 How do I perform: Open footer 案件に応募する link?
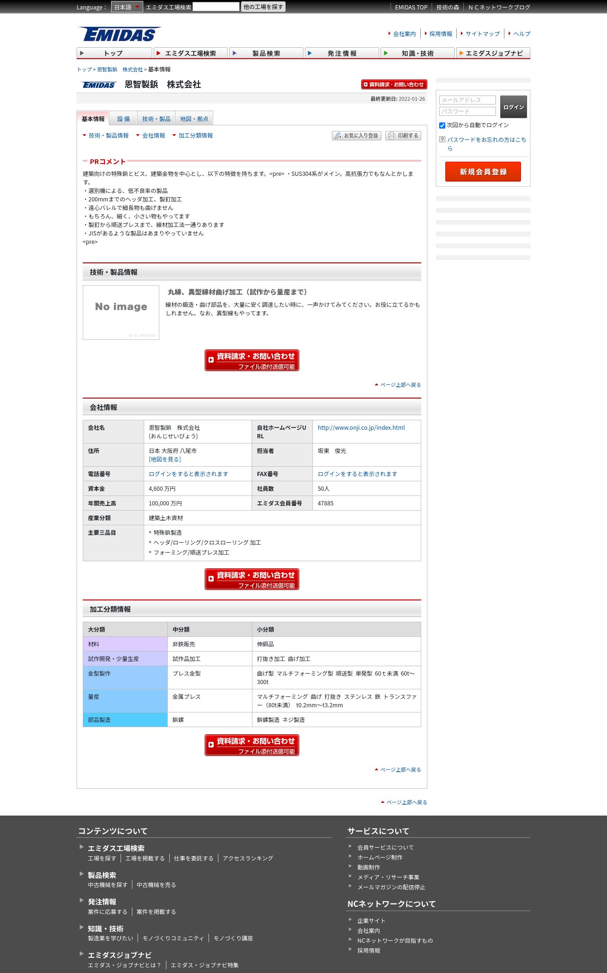(108, 912)
